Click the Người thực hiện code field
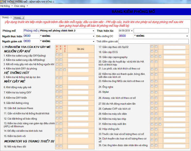191x151 pixels. click(x=31, y=36)
